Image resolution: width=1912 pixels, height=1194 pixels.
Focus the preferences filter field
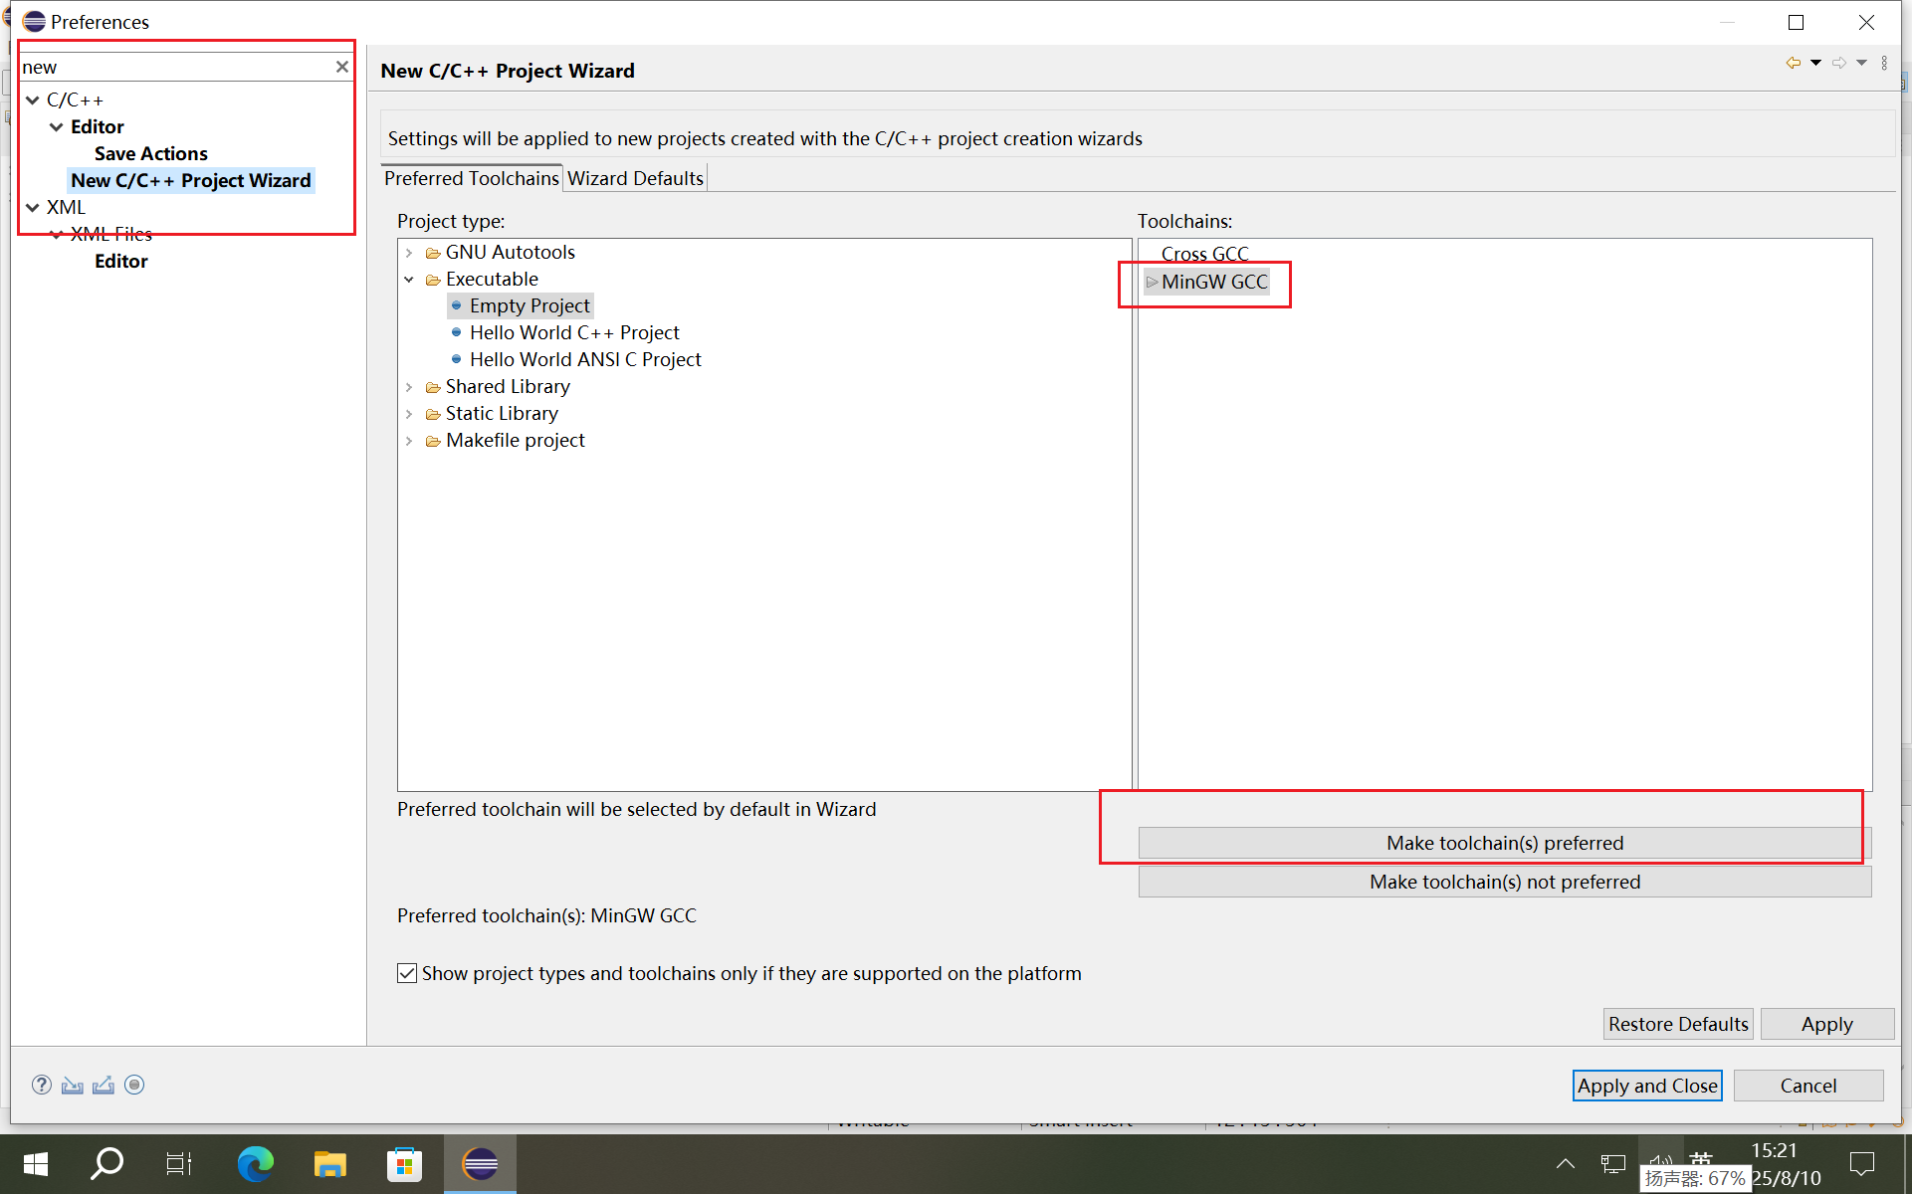176,67
